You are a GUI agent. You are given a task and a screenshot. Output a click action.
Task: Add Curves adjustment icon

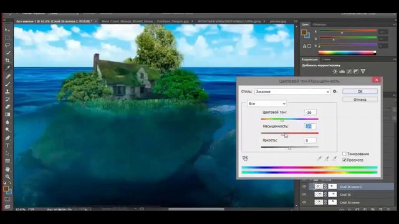point(349,72)
